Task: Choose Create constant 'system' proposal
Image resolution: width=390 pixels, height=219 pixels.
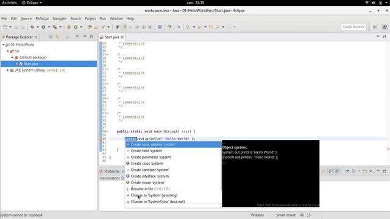Action: click(173, 170)
